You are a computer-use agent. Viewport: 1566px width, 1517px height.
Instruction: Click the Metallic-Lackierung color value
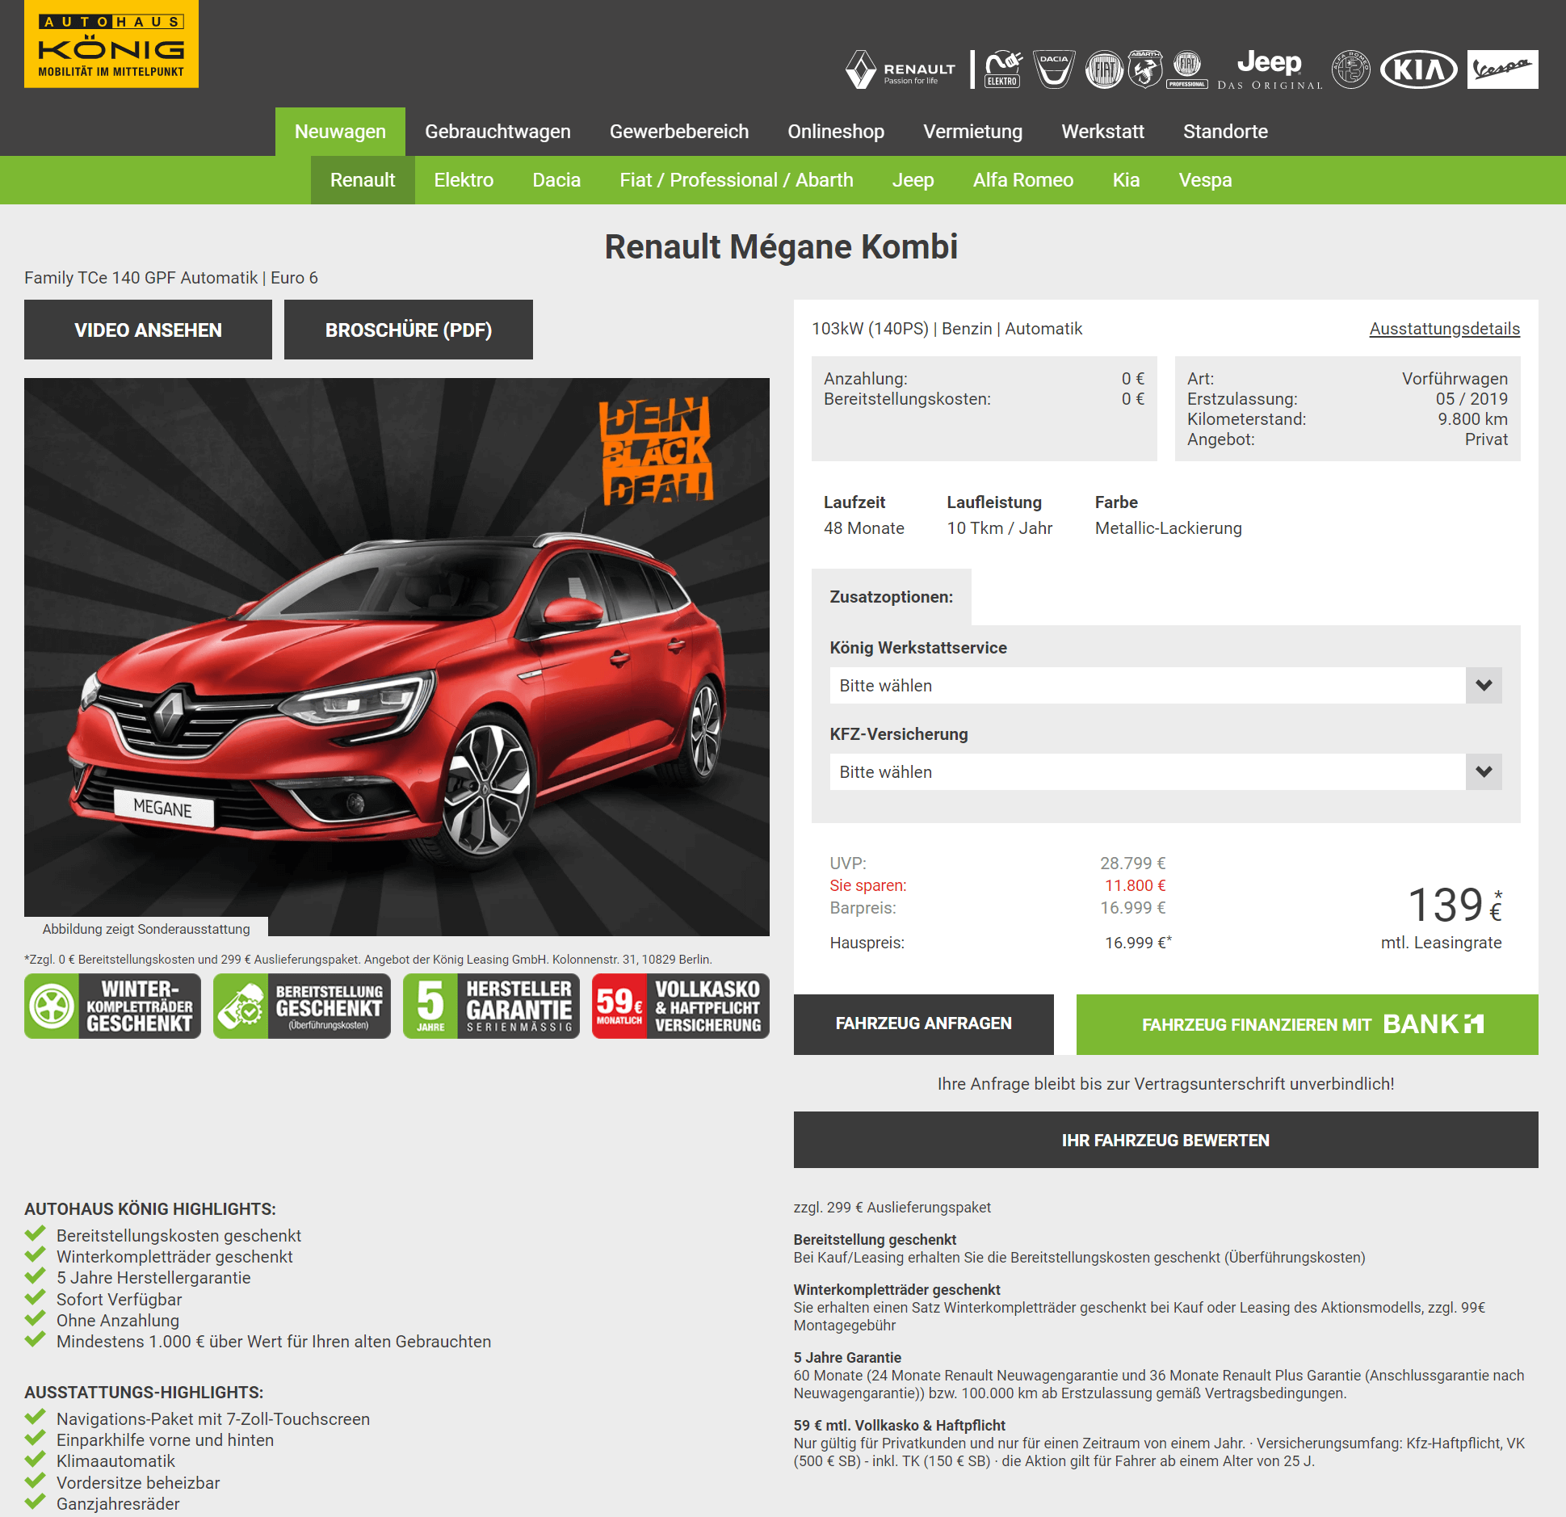tap(1168, 528)
